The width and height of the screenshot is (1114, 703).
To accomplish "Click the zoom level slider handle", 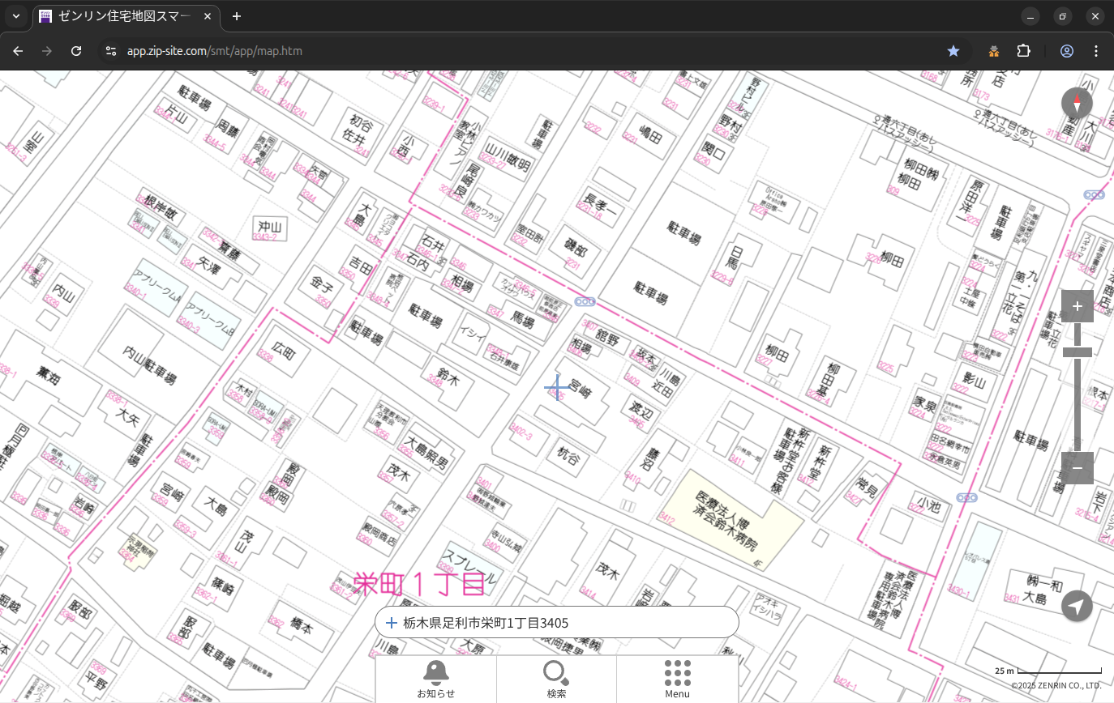I will pos(1077,351).
